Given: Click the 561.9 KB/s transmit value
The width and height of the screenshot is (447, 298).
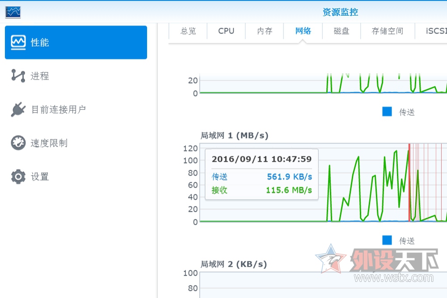Looking at the screenshot, I should pos(289,176).
